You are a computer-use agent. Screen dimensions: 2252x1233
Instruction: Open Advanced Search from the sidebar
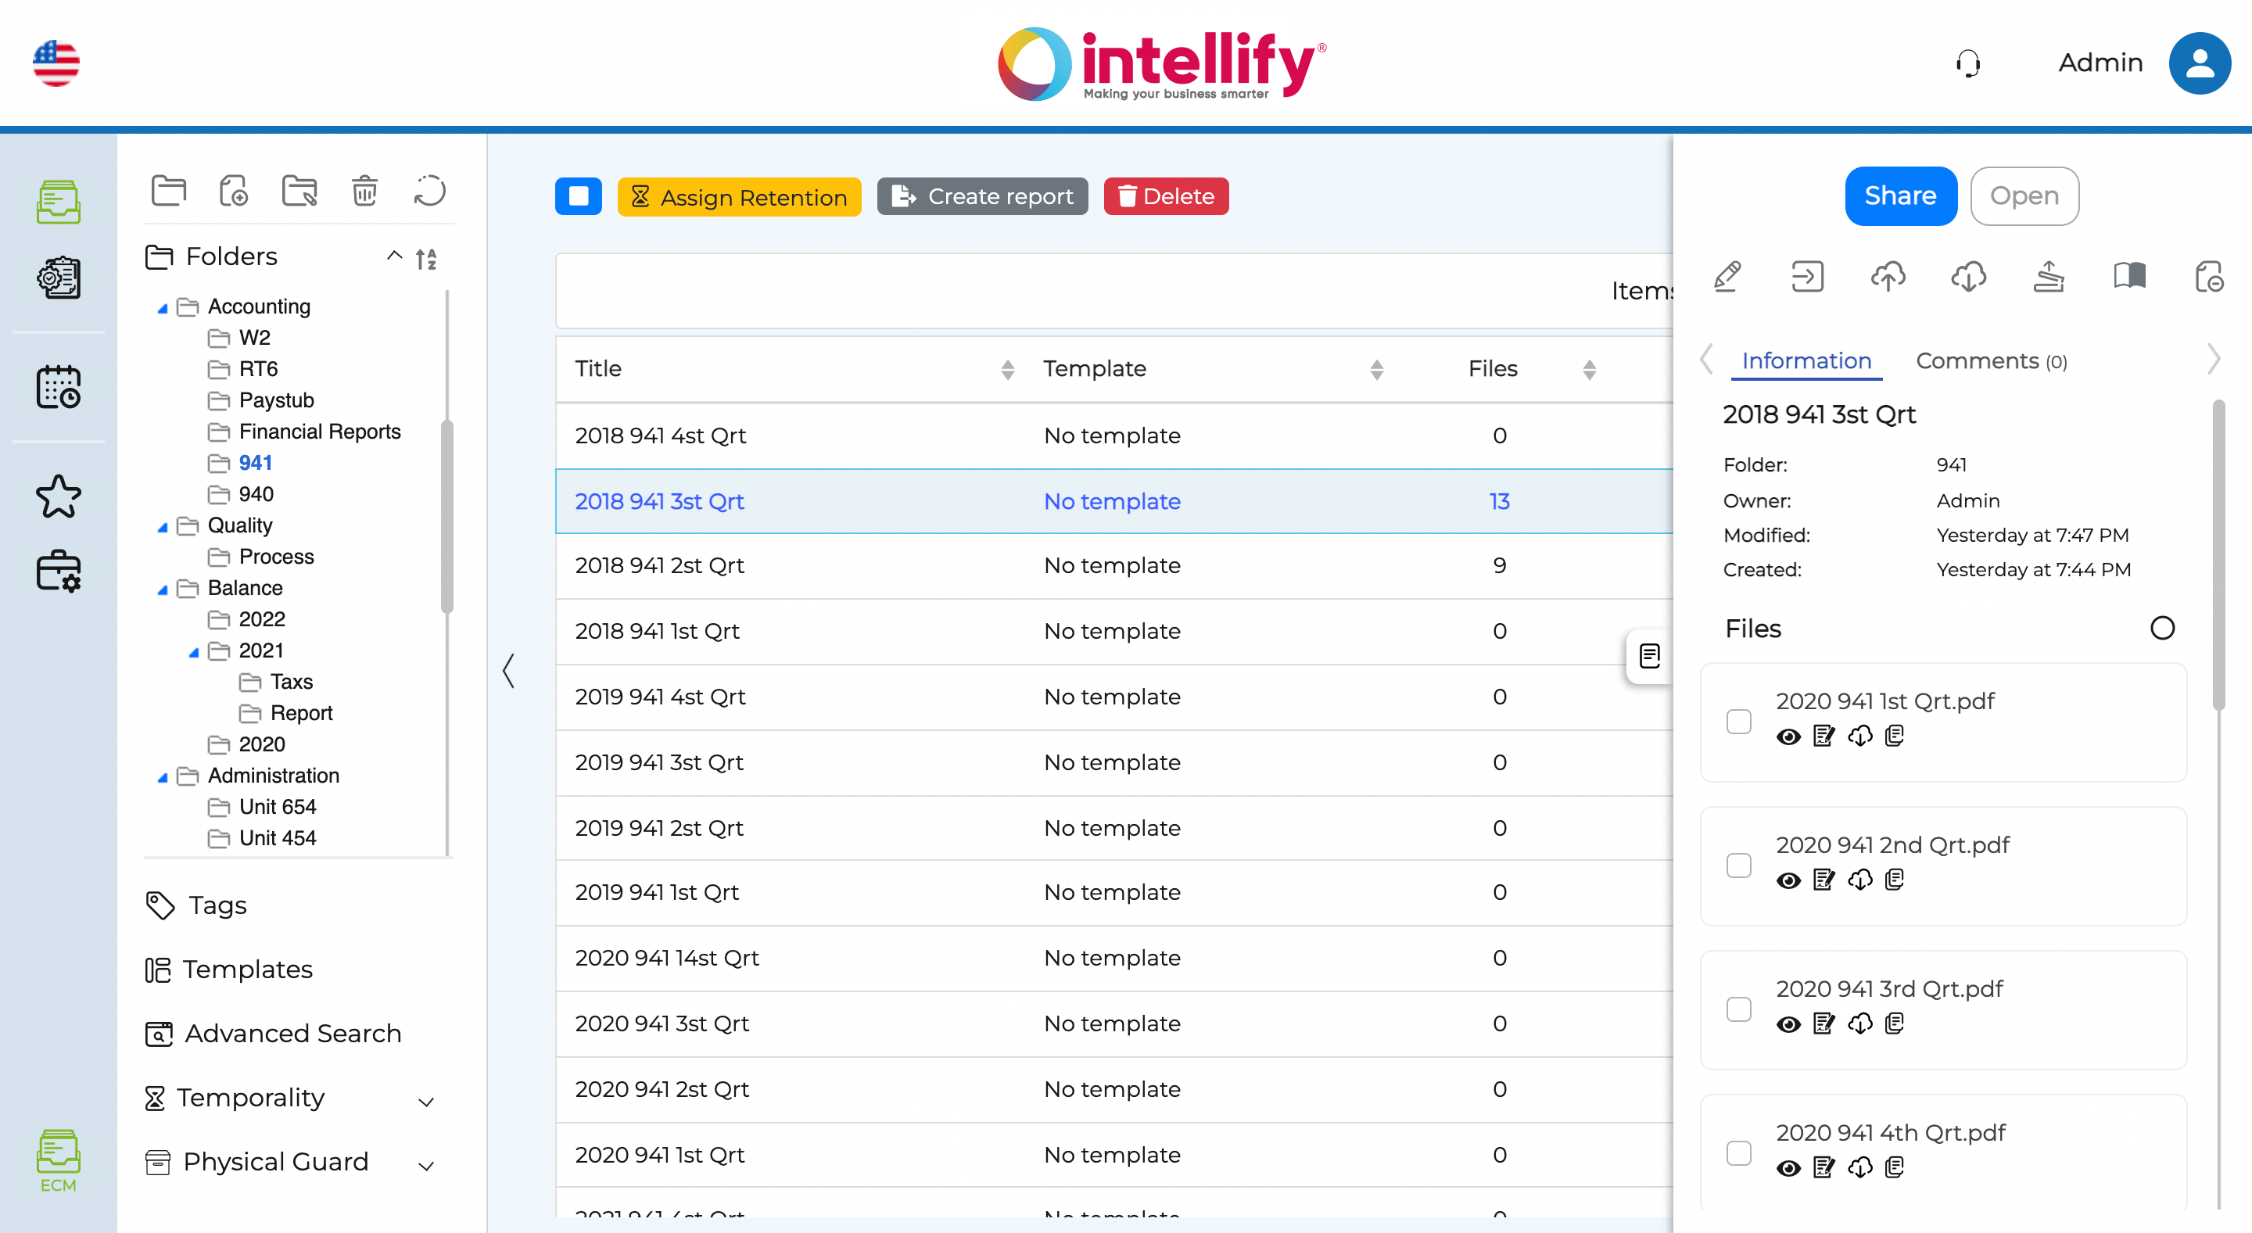point(291,1034)
